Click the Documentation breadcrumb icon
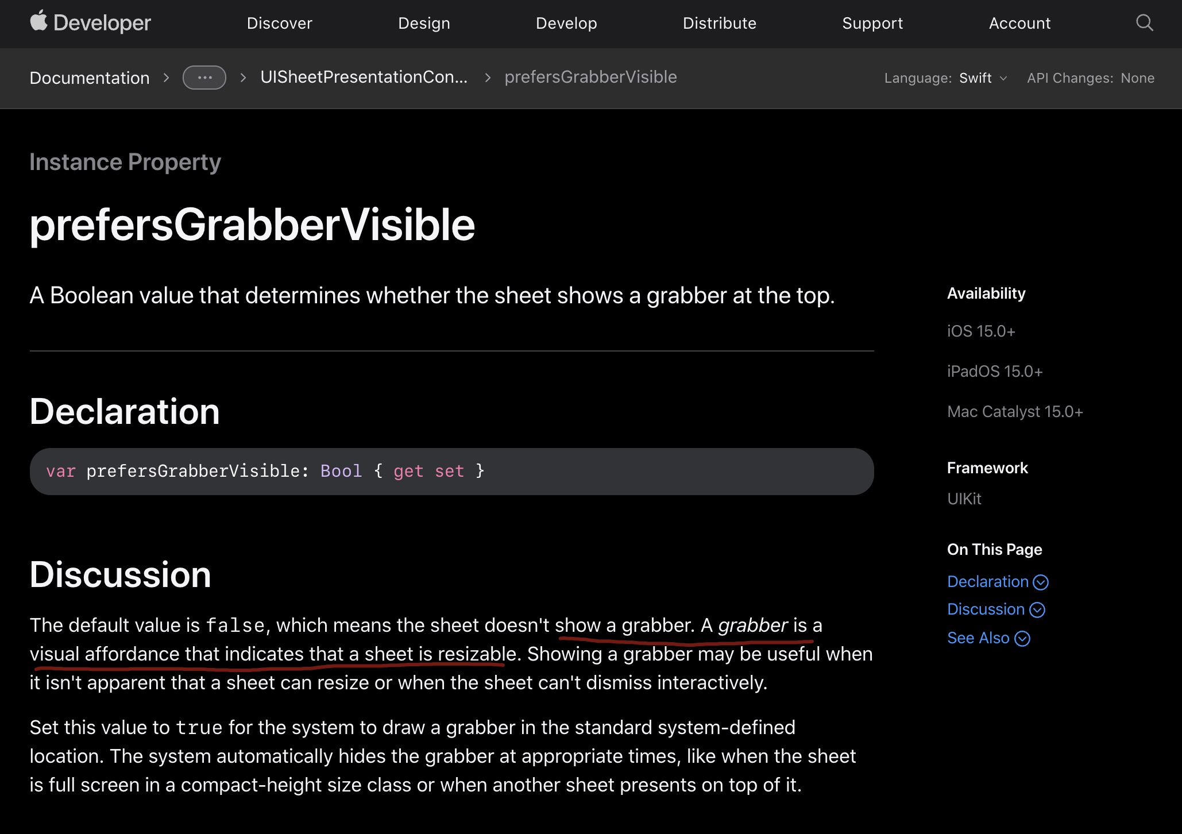The height and width of the screenshot is (834, 1182). (x=203, y=77)
